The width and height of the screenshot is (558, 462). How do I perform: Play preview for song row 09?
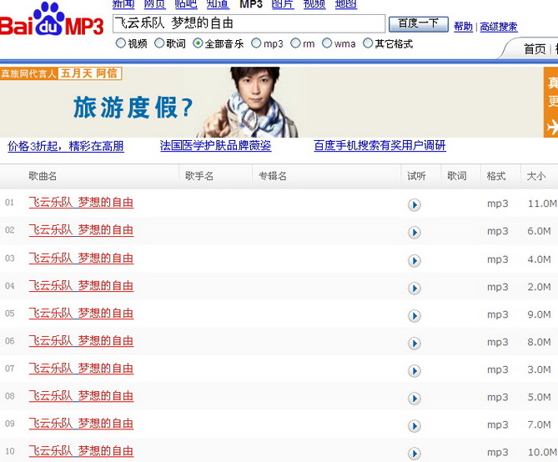(x=415, y=425)
